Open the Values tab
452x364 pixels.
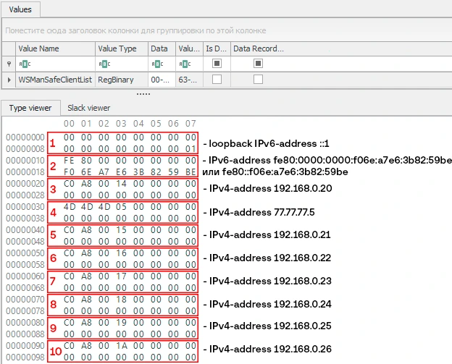[20, 9]
